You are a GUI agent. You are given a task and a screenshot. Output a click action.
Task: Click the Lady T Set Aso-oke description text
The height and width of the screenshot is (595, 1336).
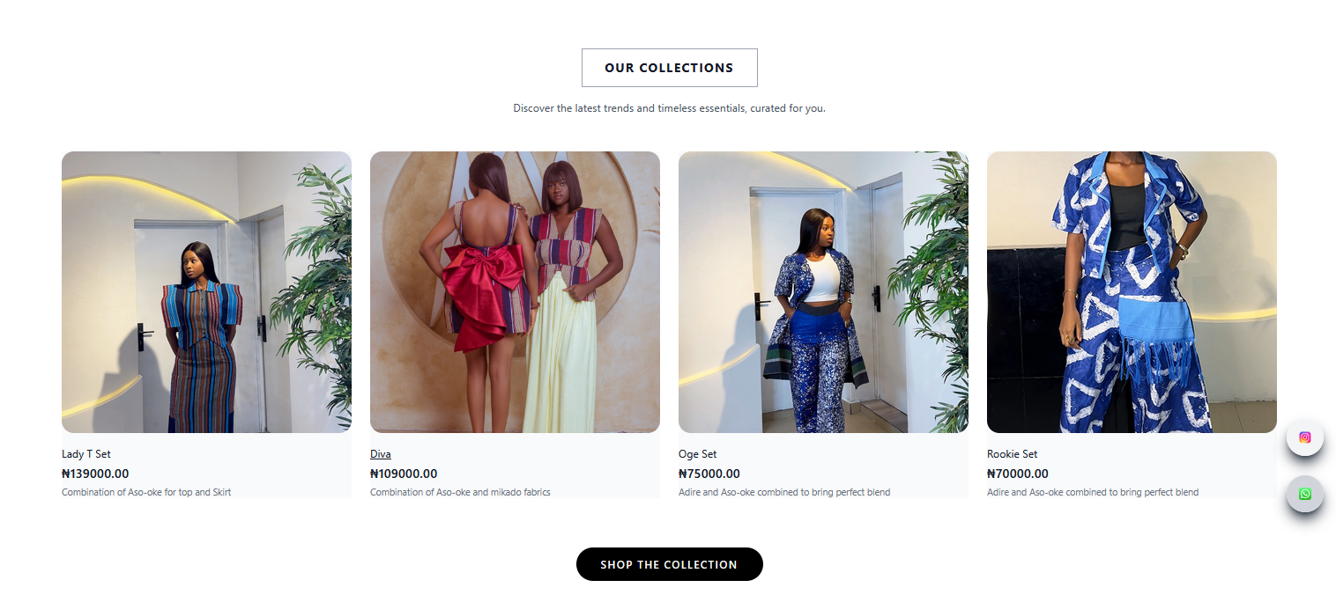point(145,492)
